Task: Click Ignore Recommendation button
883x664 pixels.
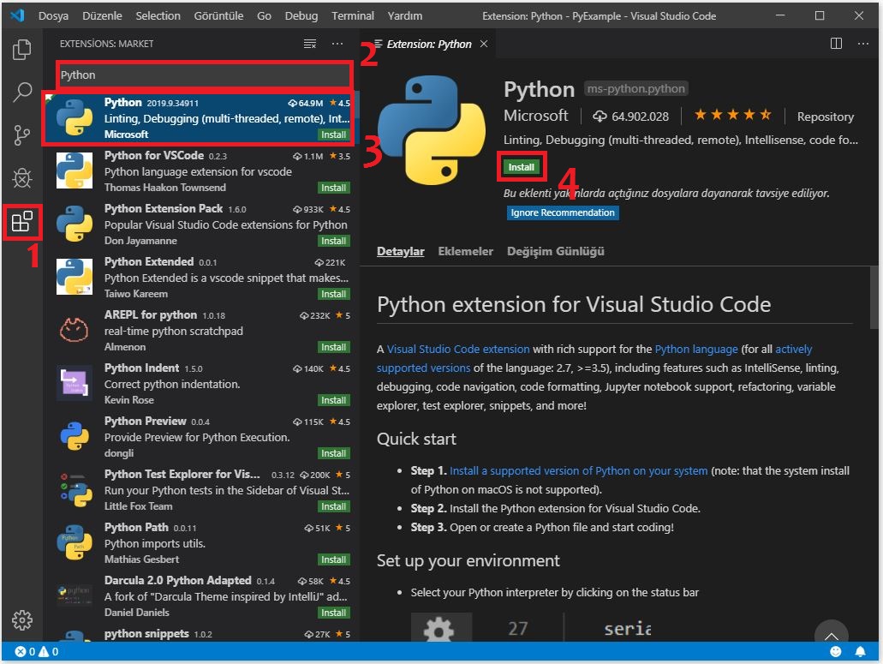Action: point(562,212)
